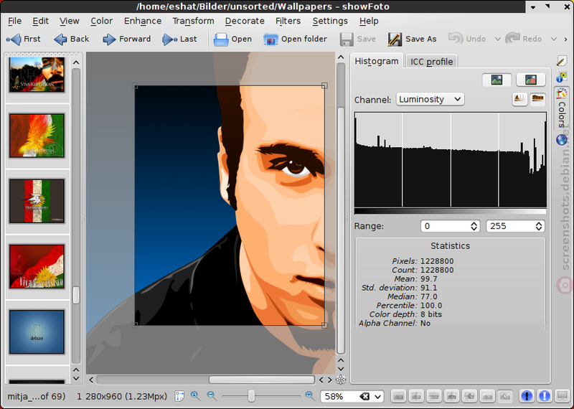Open the Color menu
The width and height of the screenshot is (574, 409).
(101, 22)
